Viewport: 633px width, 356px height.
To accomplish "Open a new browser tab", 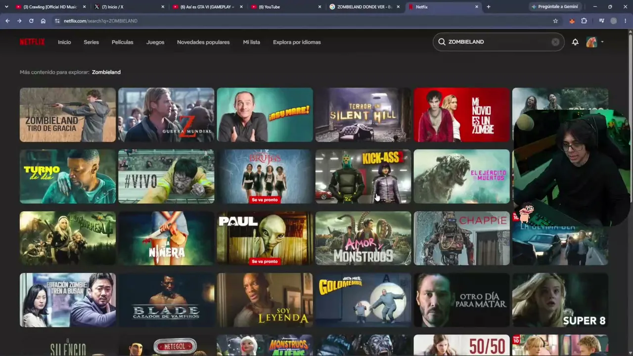I will (489, 7).
